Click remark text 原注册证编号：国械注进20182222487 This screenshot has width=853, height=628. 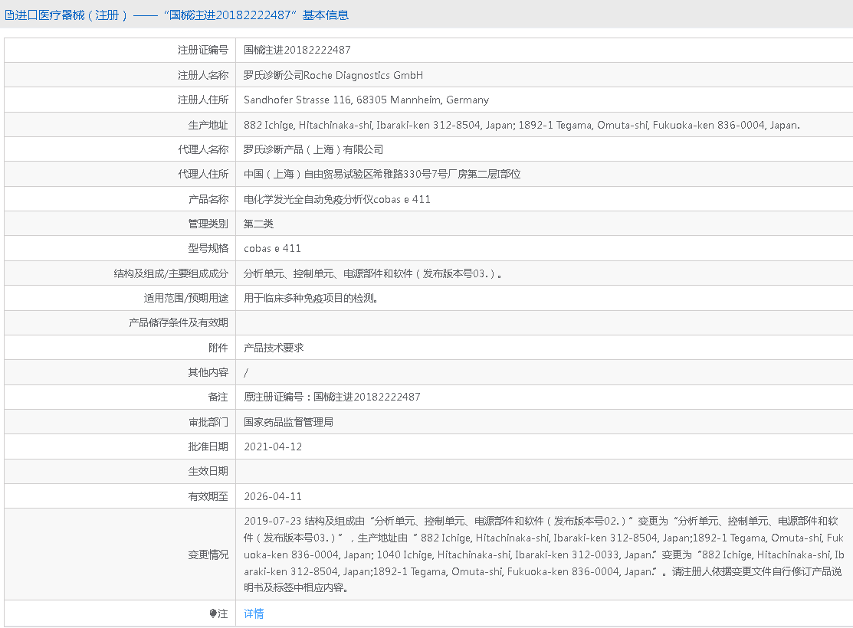(x=332, y=397)
